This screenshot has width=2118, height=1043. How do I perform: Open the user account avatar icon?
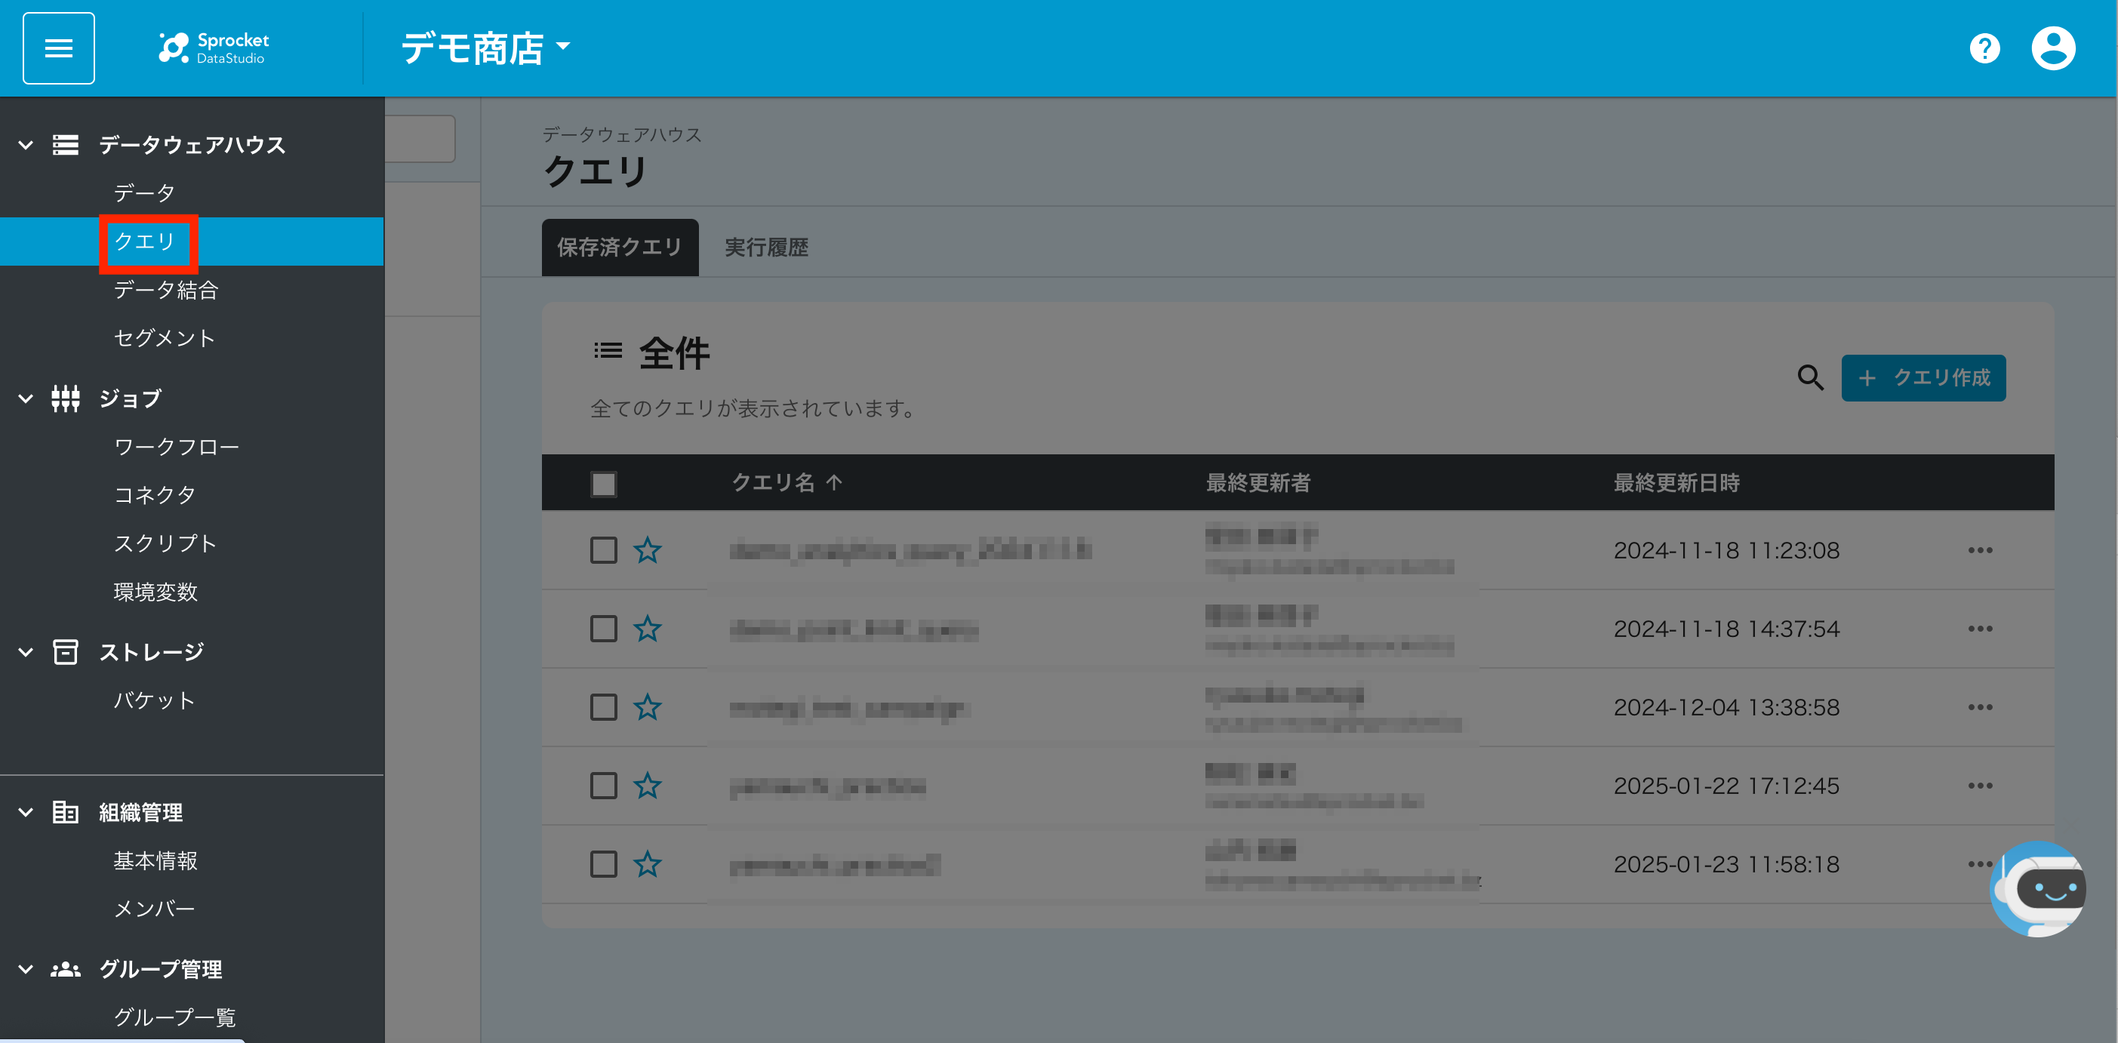[x=2053, y=48]
